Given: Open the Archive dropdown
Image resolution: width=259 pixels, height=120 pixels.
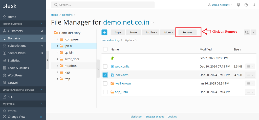Looking at the screenshot, I should point(150,32).
